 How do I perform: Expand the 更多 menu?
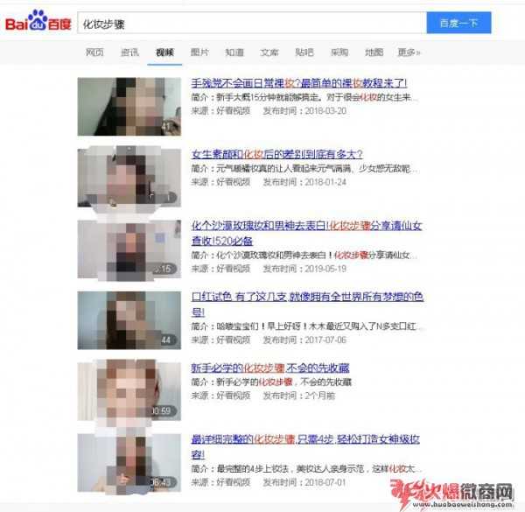pos(409,53)
